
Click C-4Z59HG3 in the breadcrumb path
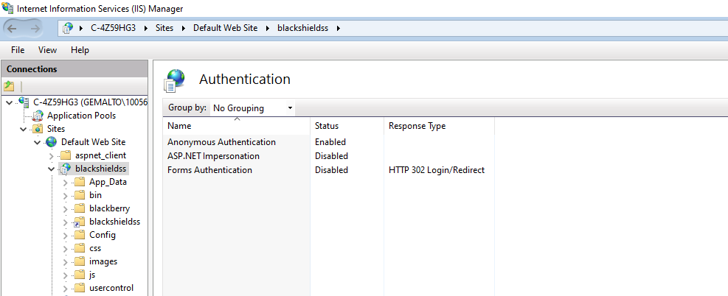point(114,28)
